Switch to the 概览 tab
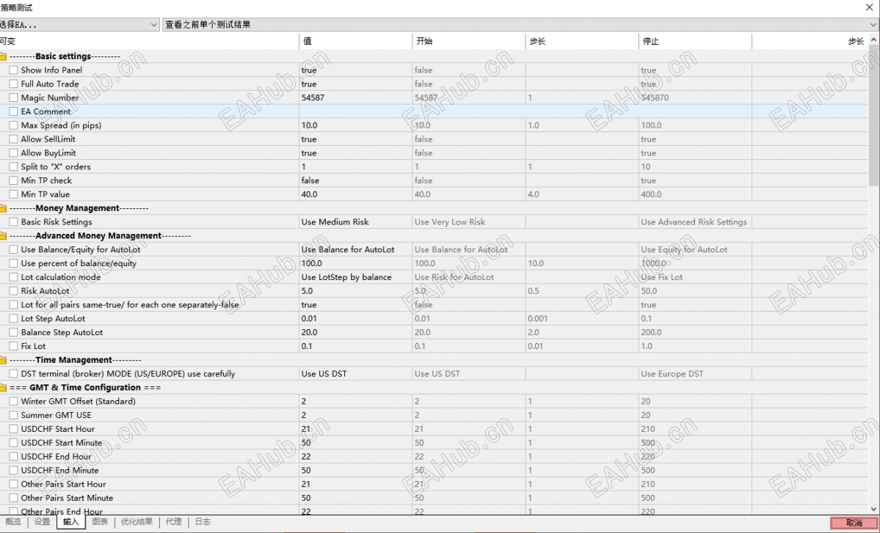 [x=13, y=522]
